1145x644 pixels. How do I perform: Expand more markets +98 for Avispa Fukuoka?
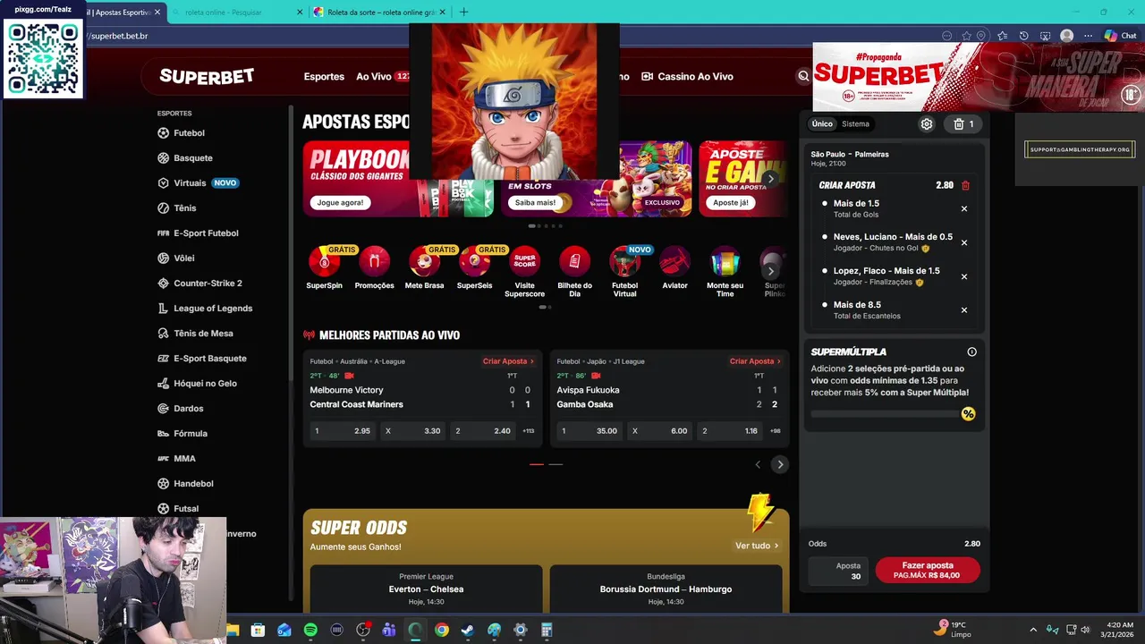coord(775,431)
